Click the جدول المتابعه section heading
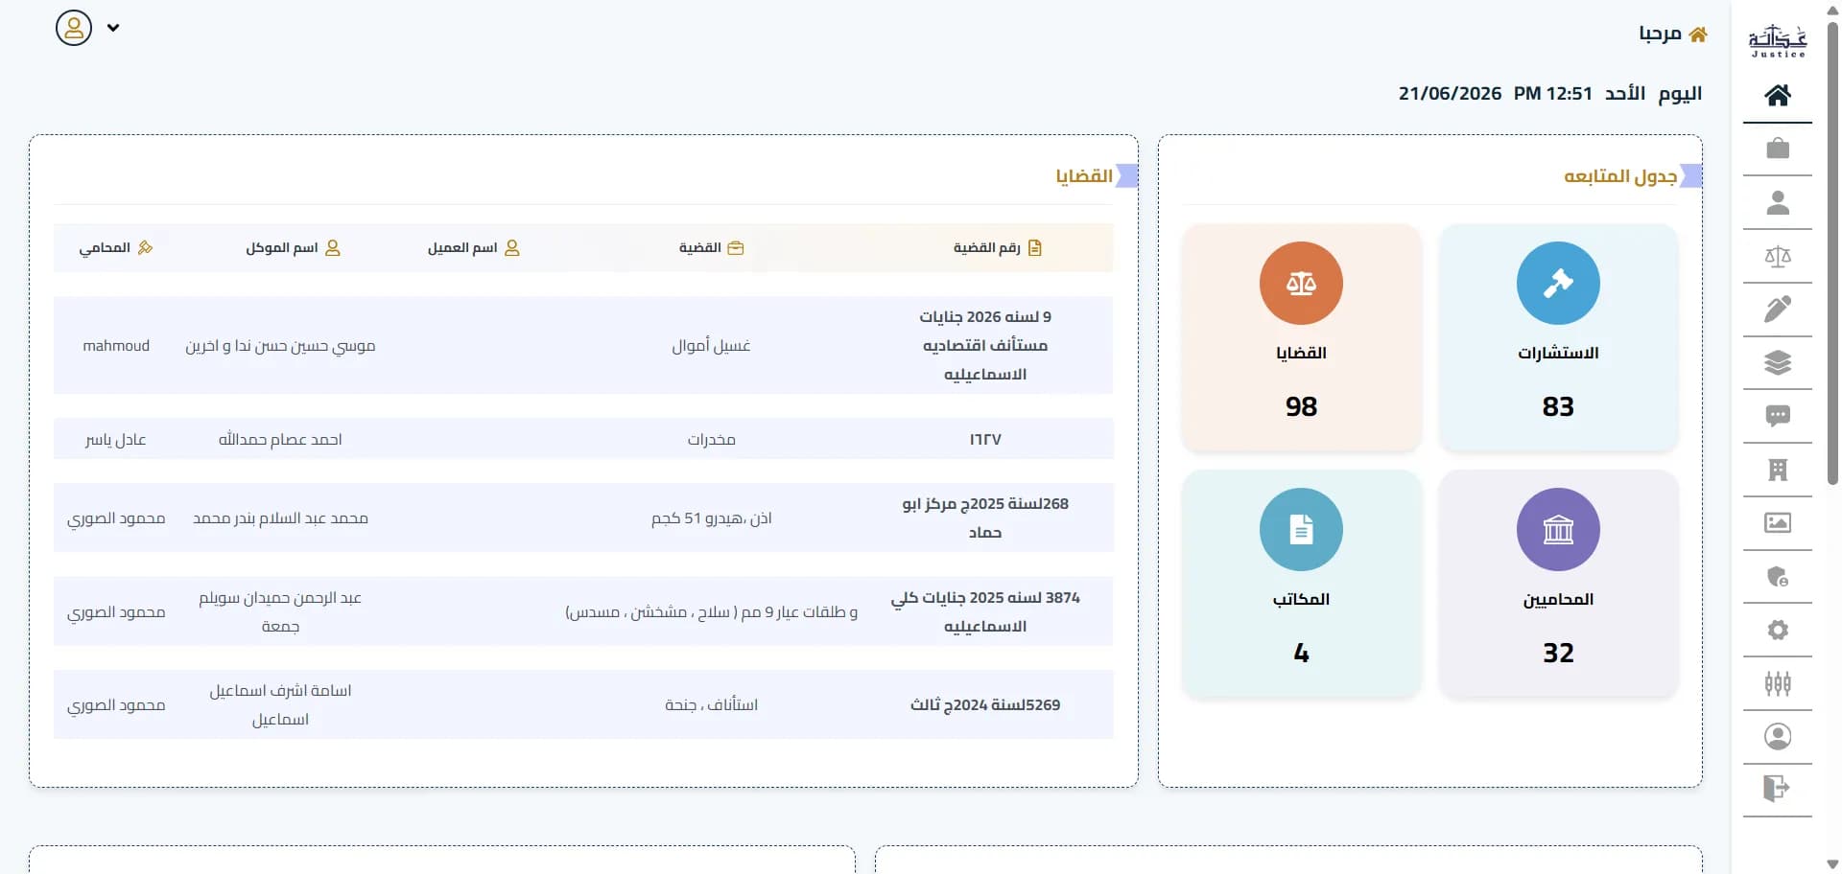Viewport: 1842px width, 874px height. point(1620,176)
